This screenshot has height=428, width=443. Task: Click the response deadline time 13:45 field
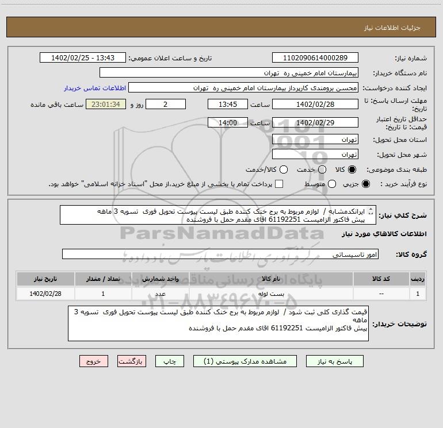point(228,104)
